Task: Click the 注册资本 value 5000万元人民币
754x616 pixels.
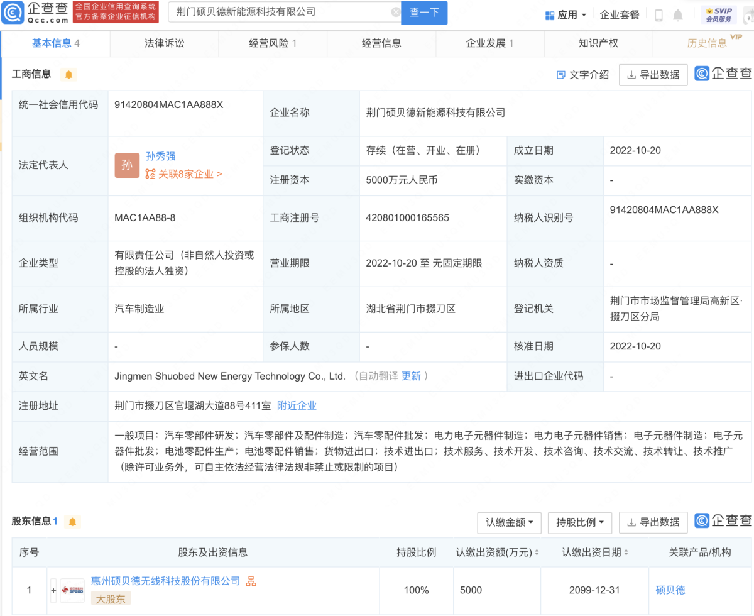Action: (402, 180)
